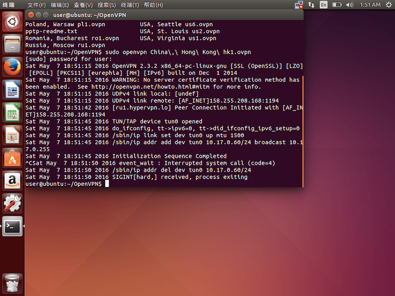Select the Terminal icon in the launcher
395x296 pixels.
[12, 226]
